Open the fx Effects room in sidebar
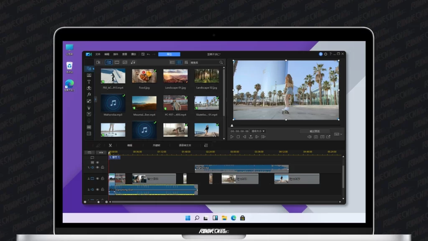The height and width of the screenshot is (241, 428). [89, 95]
